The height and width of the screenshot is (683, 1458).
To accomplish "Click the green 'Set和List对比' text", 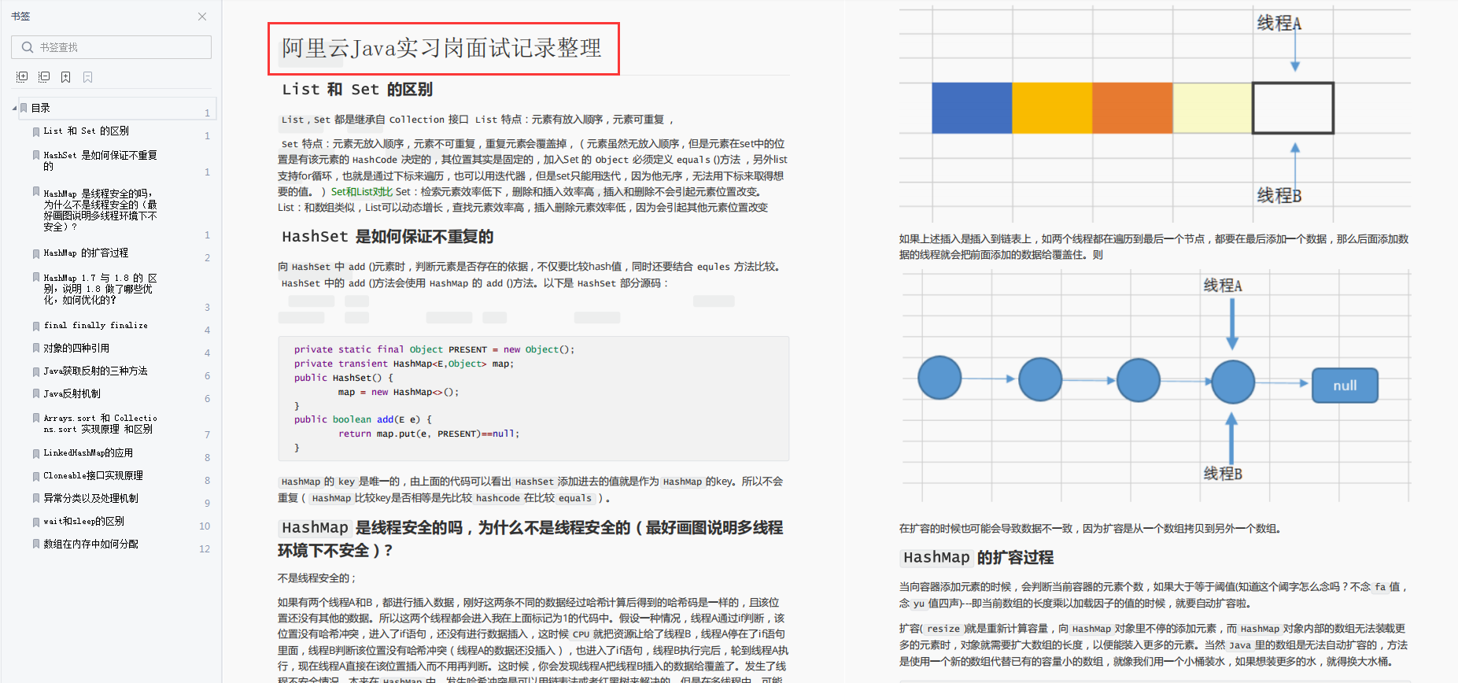I will [361, 191].
